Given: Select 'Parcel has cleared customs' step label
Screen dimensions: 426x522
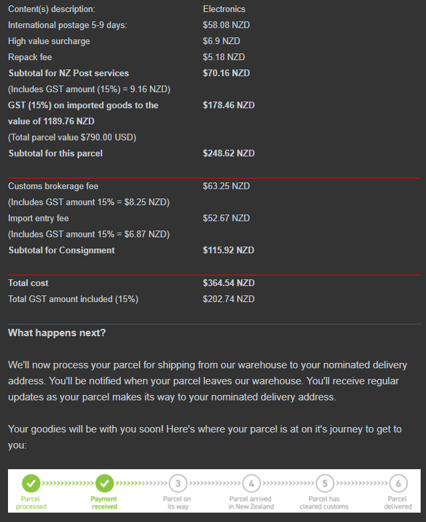Looking at the screenshot, I should click(325, 503).
